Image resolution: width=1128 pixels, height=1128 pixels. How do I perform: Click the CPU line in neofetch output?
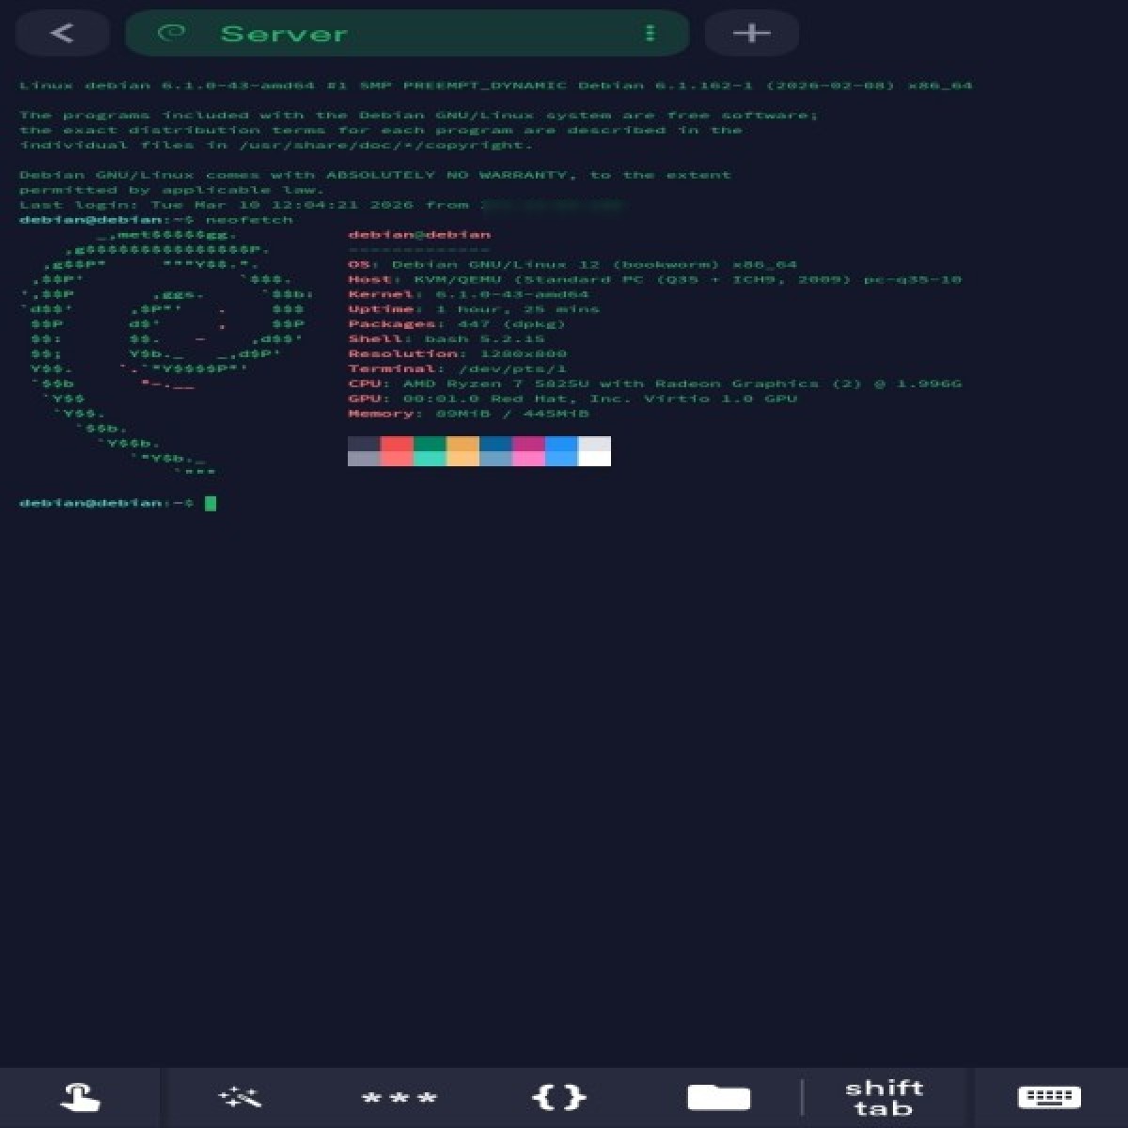[x=654, y=384]
